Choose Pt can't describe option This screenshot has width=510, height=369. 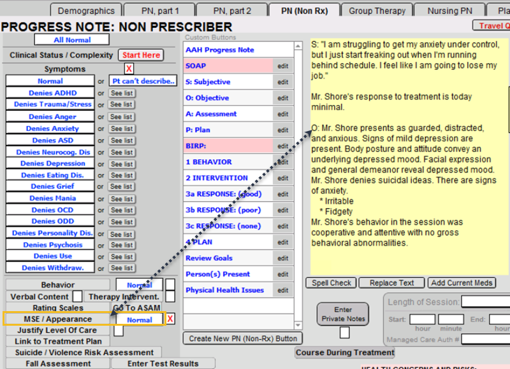pyautogui.click(x=143, y=81)
